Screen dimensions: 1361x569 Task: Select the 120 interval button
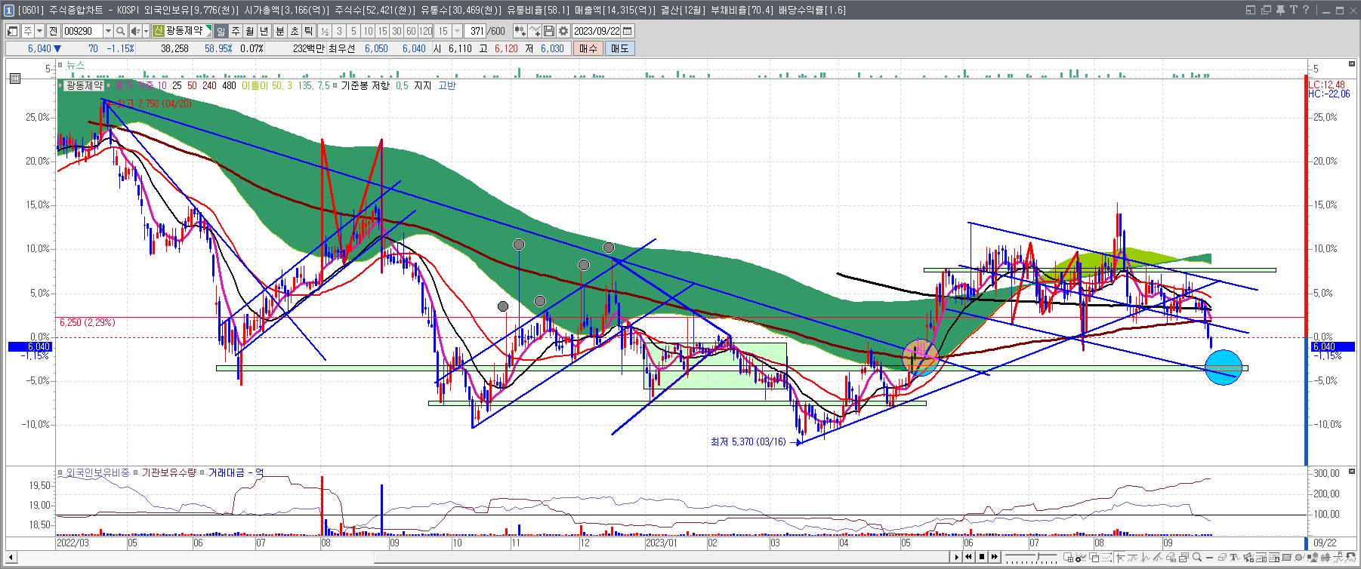425,31
